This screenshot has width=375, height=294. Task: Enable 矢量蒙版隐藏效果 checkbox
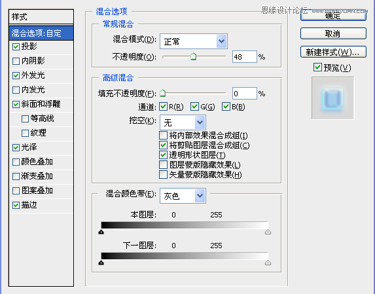point(163,174)
